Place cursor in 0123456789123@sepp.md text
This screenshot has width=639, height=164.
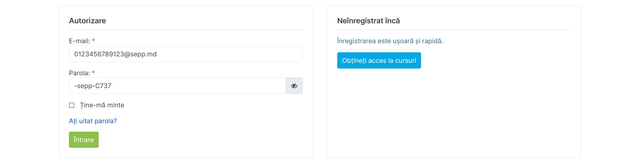115,54
